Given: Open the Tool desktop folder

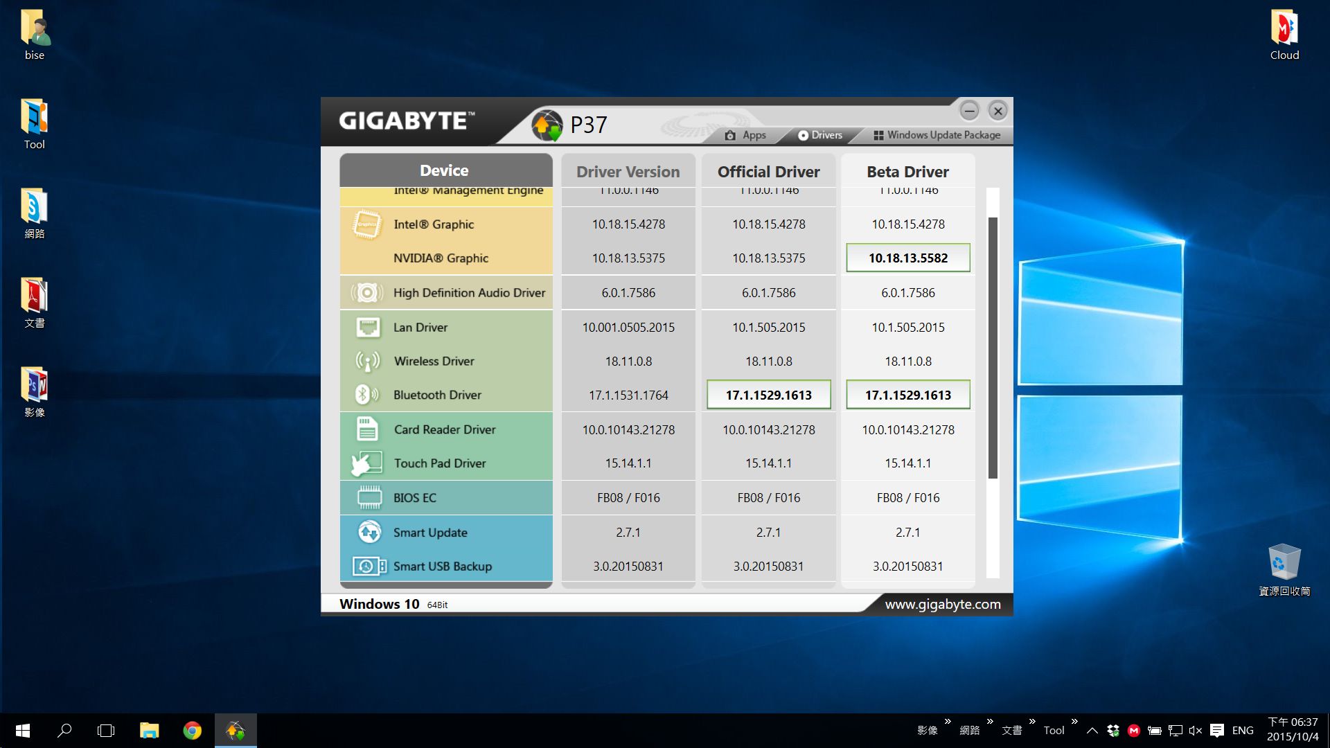Looking at the screenshot, I should 35,124.
